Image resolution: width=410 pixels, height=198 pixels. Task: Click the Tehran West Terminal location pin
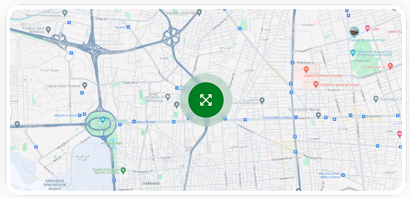coord(85,85)
